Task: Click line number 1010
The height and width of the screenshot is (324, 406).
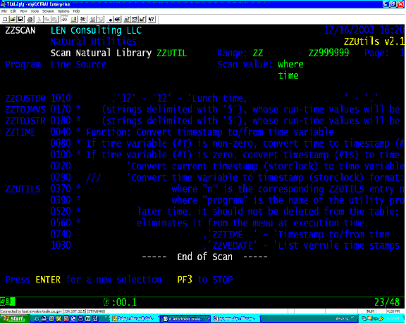Action: coord(61,98)
